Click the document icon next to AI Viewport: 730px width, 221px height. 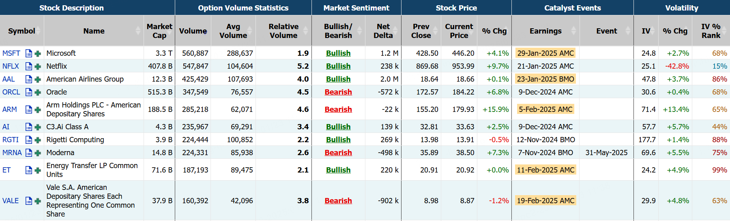[x=28, y=127]
